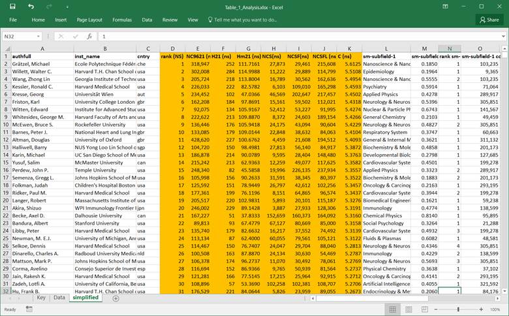Expand the Name Box dropdown arrow
Screen dimensions: 509x316
tap(39, 37)
